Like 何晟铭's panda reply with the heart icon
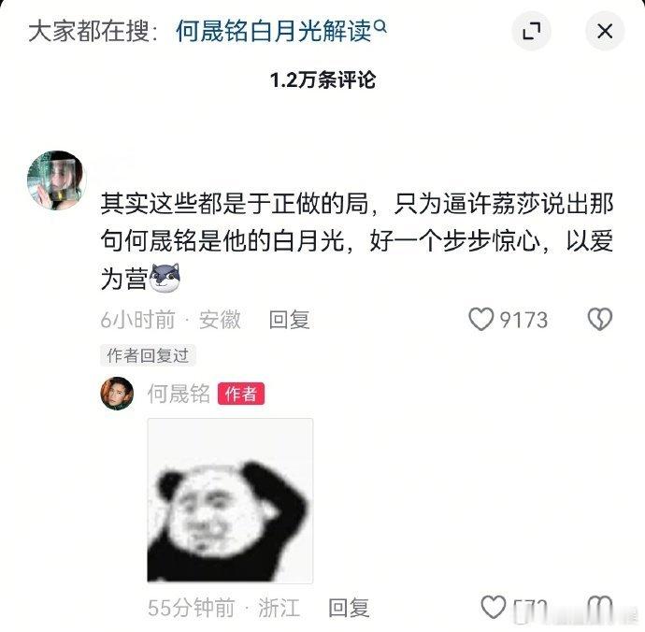645x632 pixels. pyautogui.click(x=494, y=608)
